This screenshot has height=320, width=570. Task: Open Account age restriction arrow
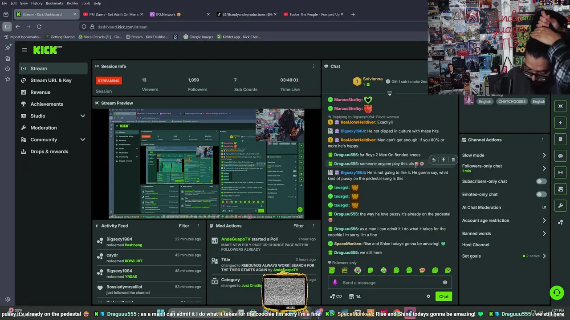(544, 220)
